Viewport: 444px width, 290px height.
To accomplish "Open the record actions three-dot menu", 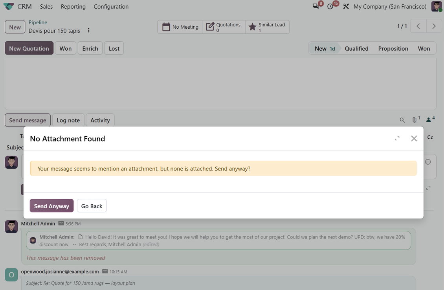I will coord(89,30).
